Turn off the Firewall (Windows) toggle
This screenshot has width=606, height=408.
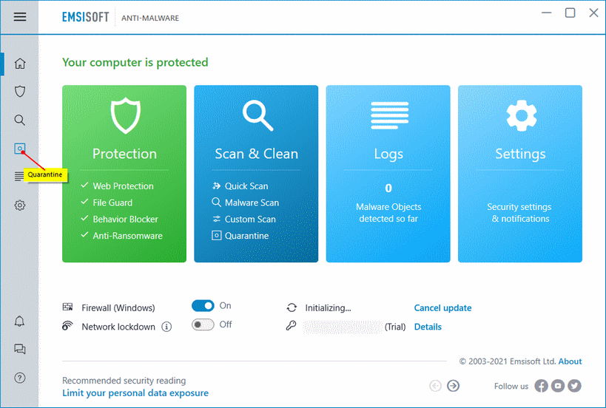203,306
